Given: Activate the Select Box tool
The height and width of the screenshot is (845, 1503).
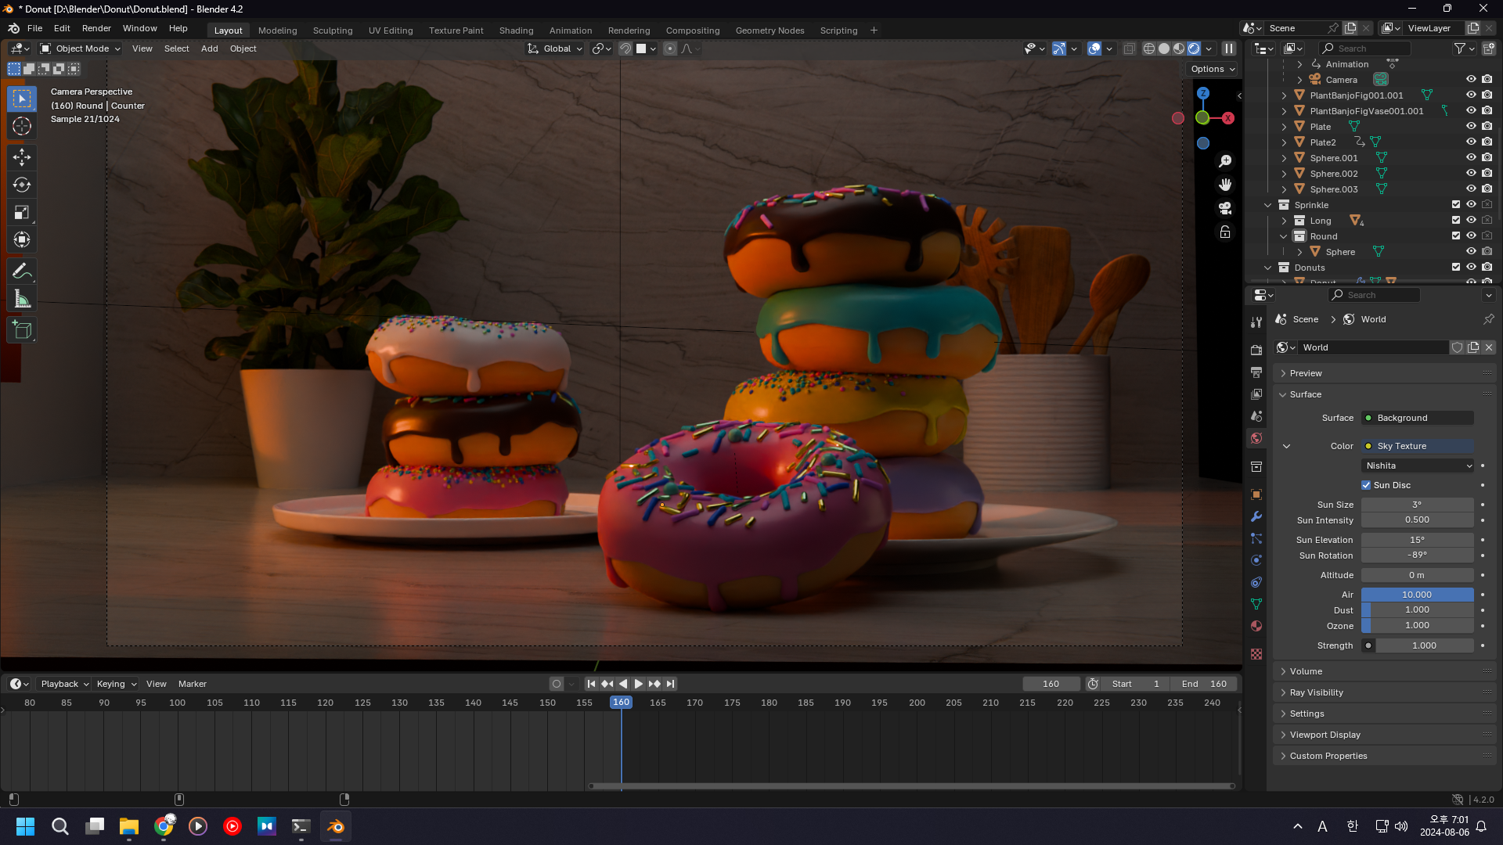Looking at the screenshot, I should (x=22, y=99).
